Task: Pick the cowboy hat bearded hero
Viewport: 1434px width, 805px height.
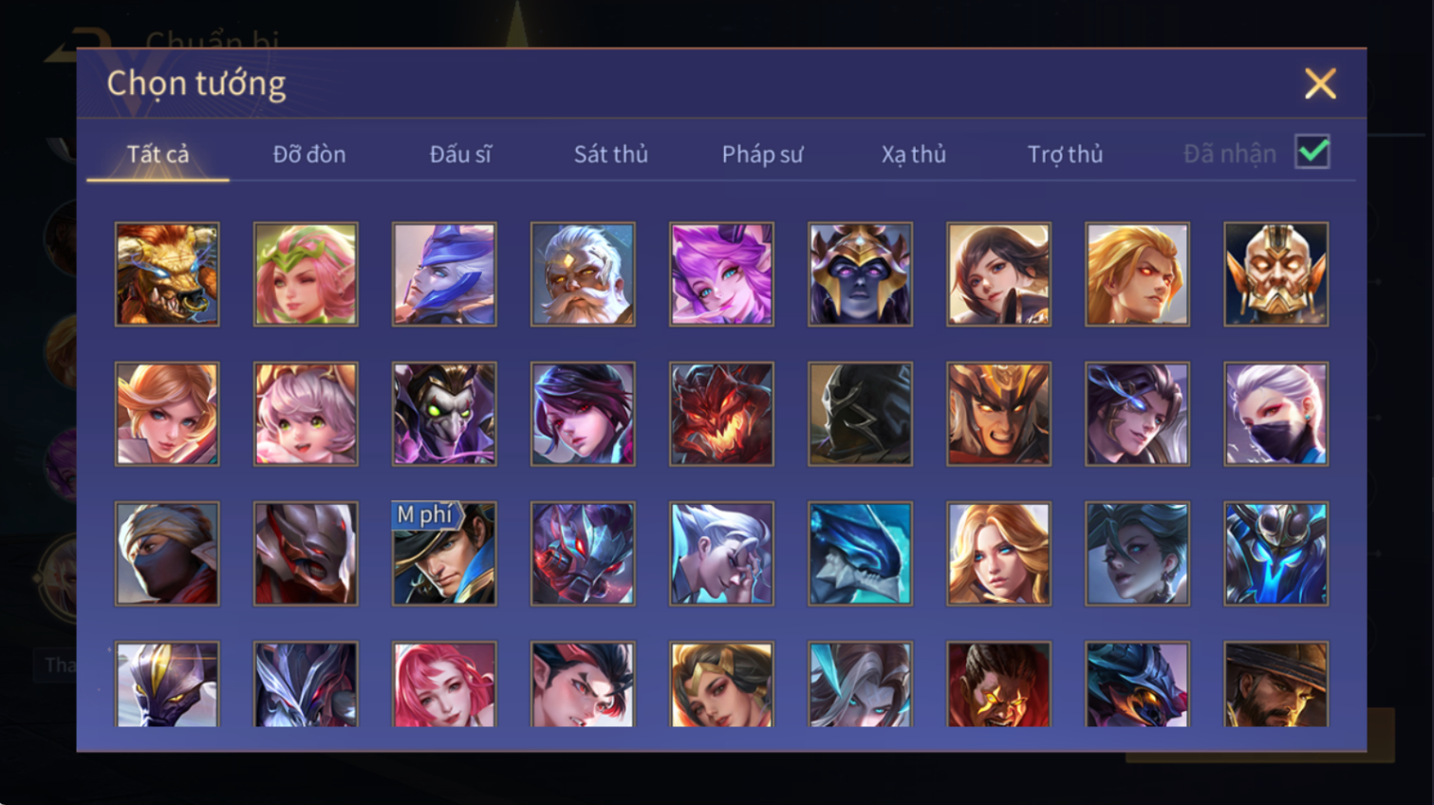Action: click(1276, 684)
